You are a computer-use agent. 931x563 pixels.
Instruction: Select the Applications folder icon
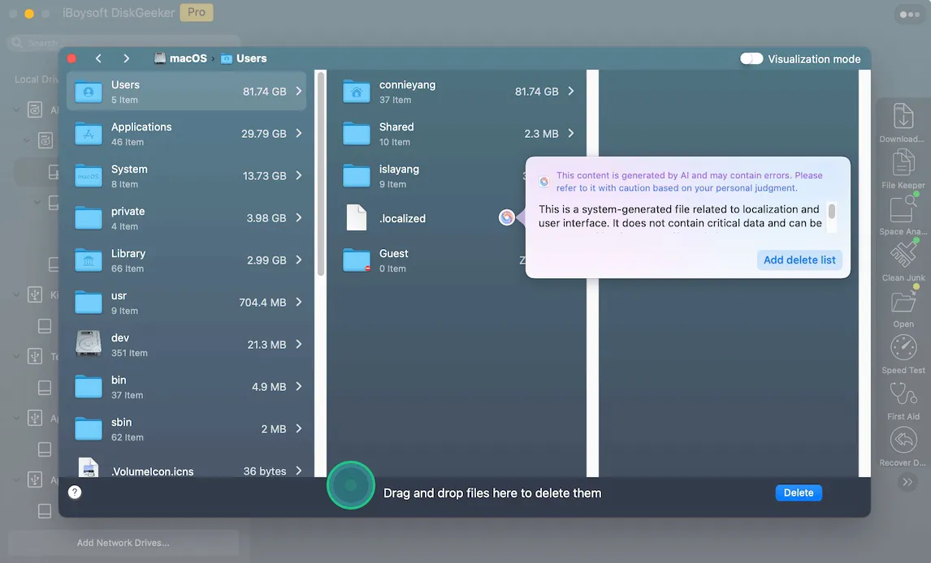(x=89, y=134)
